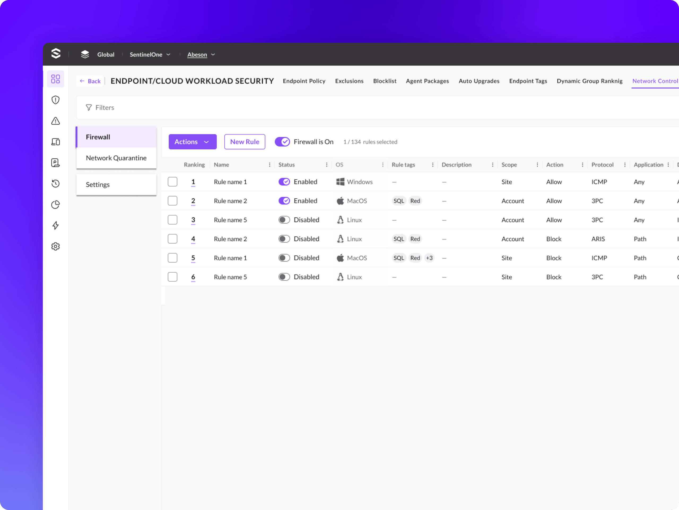Screen dimensions: 679x510
Task: Open the warning triangle icon in sidebar
Action: click(55, 121)
